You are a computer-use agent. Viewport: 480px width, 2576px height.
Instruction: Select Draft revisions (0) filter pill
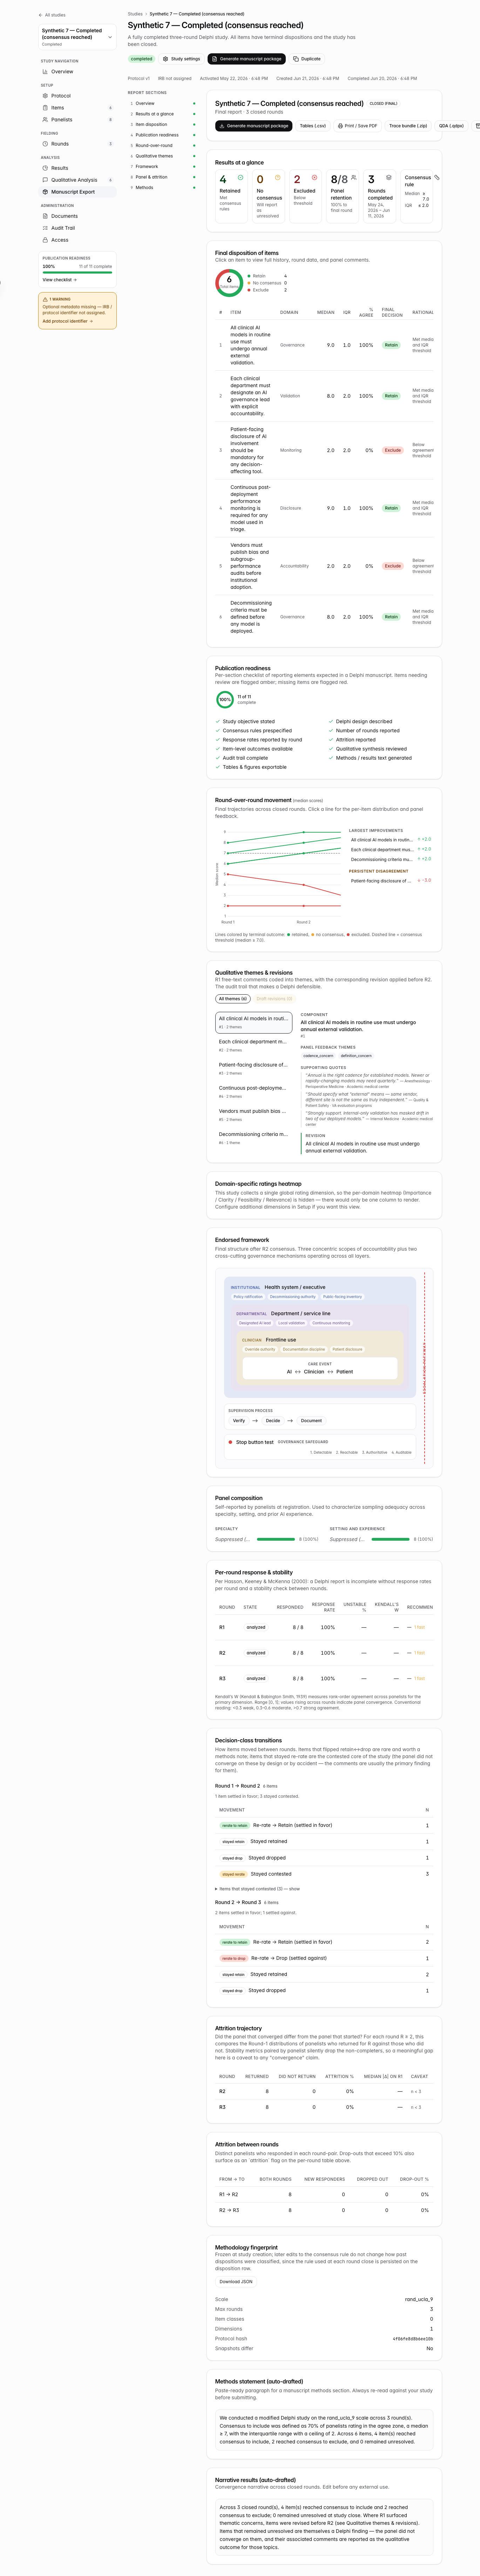coord(274,999)
